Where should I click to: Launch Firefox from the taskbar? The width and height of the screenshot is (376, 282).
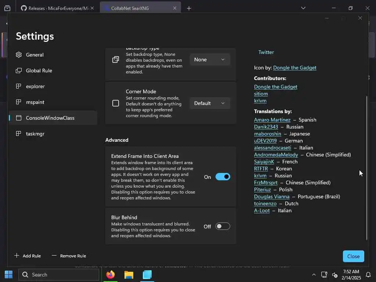111,275
